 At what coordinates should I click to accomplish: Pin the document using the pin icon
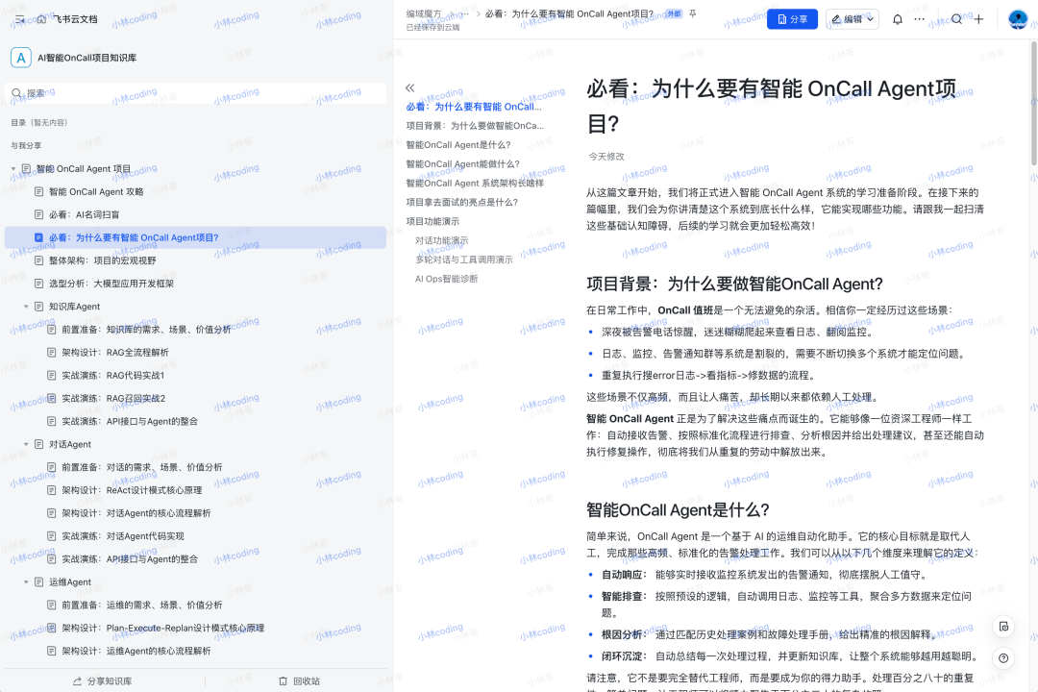click(x=693, y=14)
